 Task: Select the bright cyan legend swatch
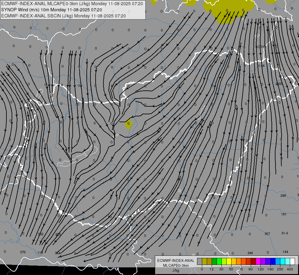coord(283,261)
